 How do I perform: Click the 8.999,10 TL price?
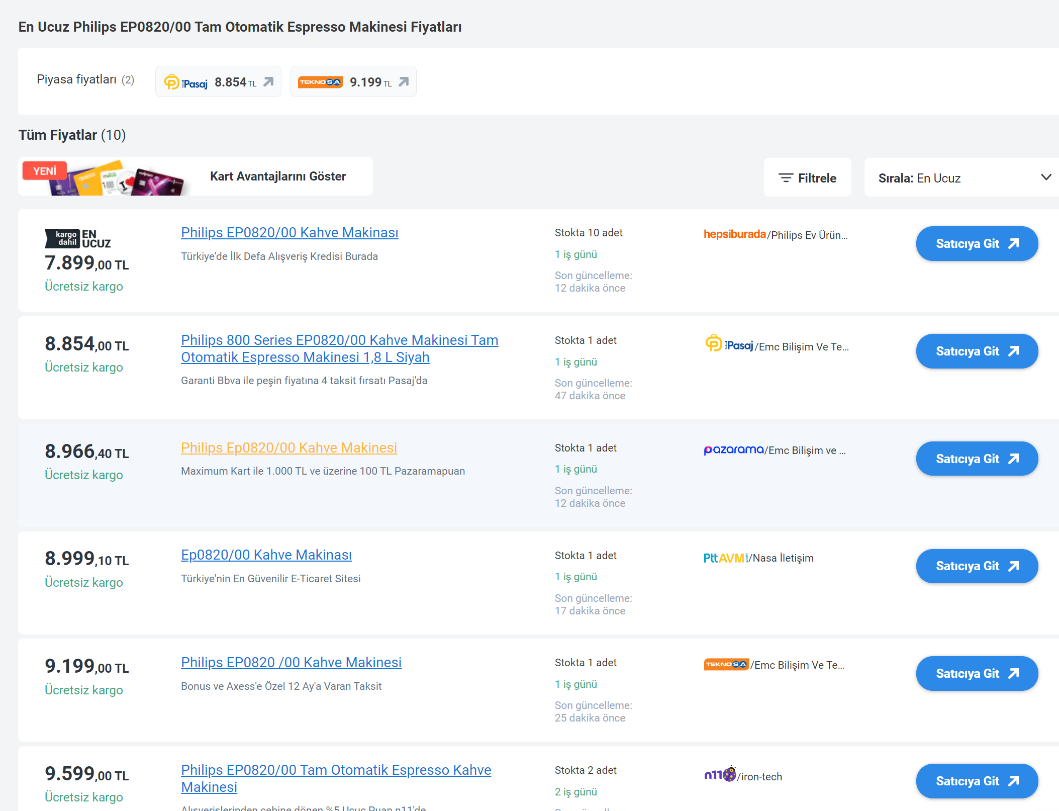click(87, 559)
